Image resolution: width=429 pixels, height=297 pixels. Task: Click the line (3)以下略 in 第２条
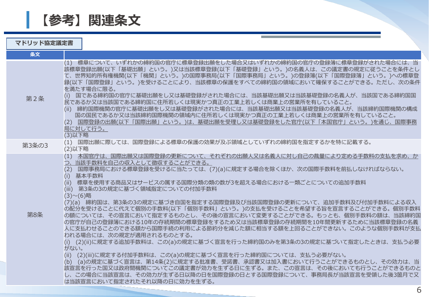(76, 135)
